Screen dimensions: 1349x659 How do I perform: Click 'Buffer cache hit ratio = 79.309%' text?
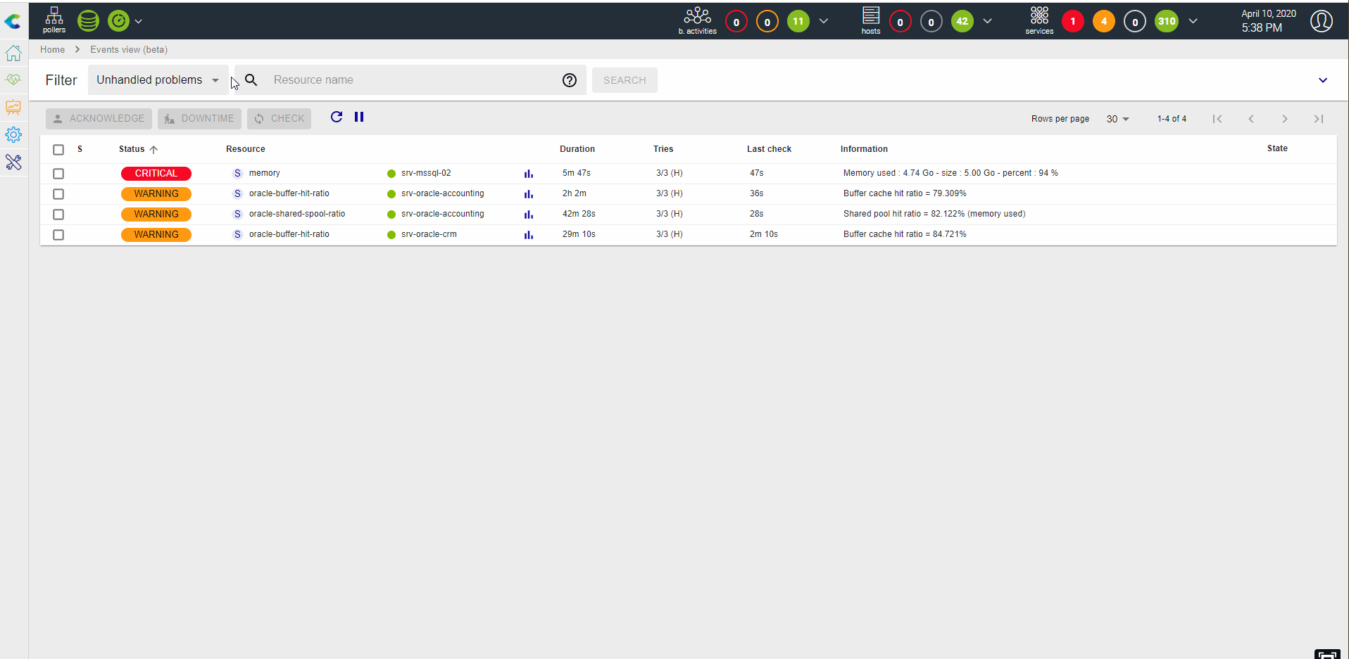click(x=905, y=193)
